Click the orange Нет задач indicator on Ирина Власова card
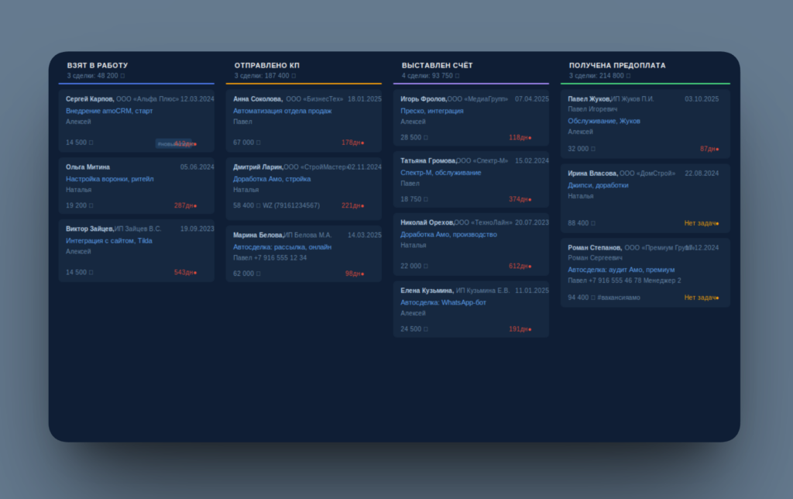The height and width of the screenshot is (499, 793). [x=702, y=223]
